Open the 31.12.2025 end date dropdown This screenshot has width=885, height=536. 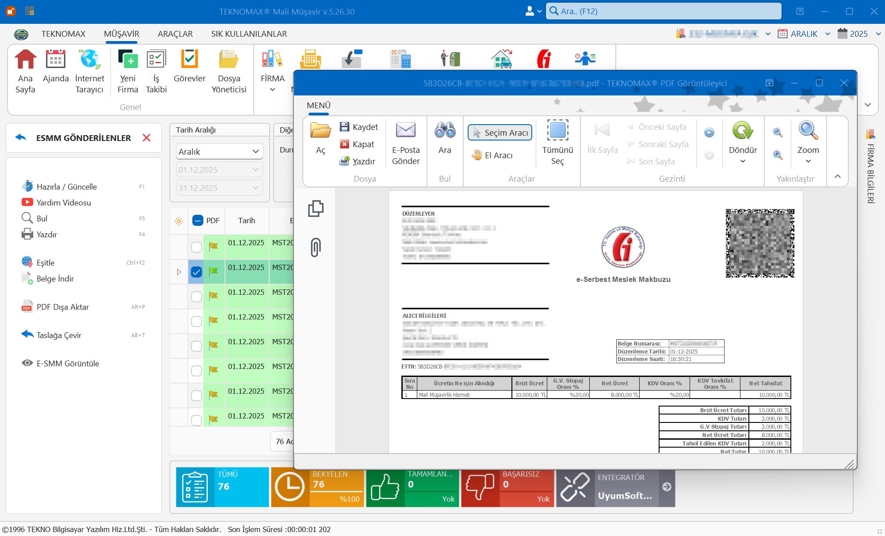pyautogui.click(x=219, y=188)
